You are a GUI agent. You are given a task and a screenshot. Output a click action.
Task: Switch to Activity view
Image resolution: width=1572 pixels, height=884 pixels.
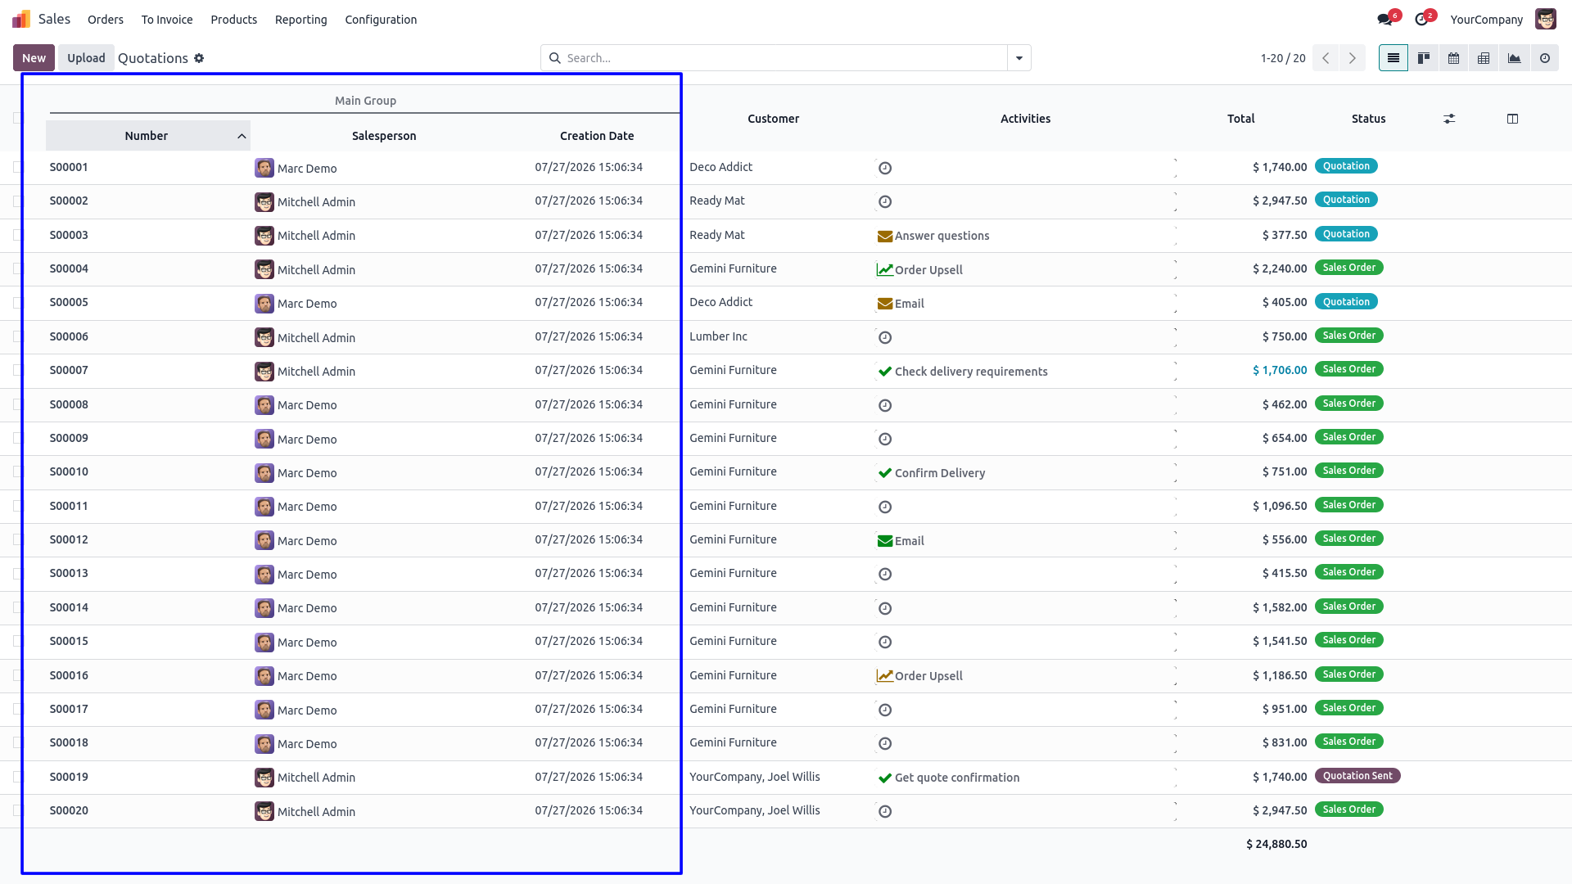[1545, 58]
